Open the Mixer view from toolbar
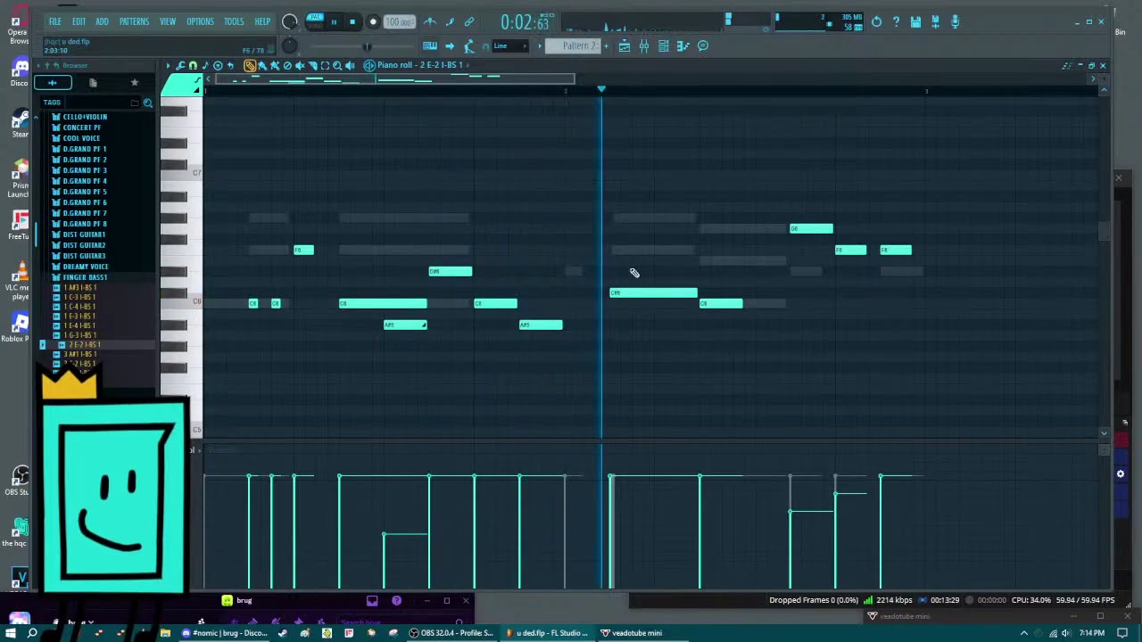The width and height of the screenshot is (1142, 642). click(x=644, y=45)
